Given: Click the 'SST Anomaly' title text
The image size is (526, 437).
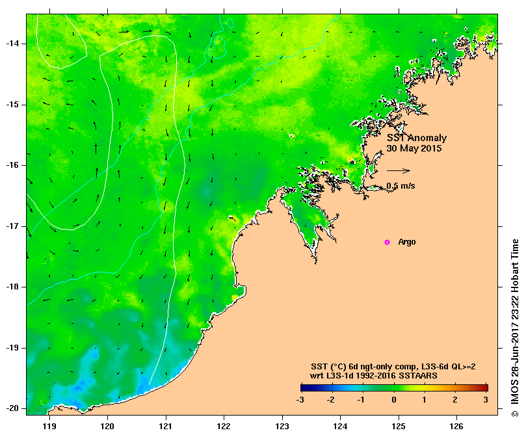Looking at the screenshot, I should coord(417,138).
